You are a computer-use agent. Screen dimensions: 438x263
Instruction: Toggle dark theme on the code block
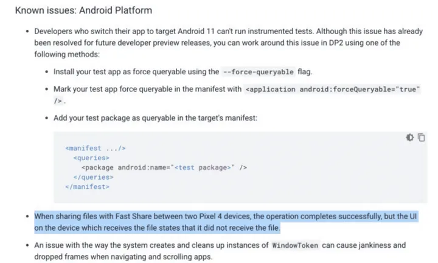tap(410, 138)
